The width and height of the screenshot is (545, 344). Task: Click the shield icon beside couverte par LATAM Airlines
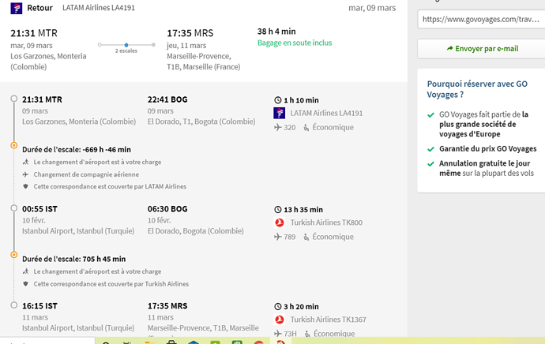click(x=26, y=186)
